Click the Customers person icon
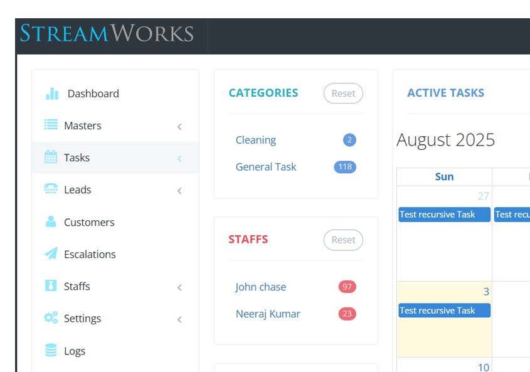The height and width of the screenshot is (372, 530). (51, 222)
